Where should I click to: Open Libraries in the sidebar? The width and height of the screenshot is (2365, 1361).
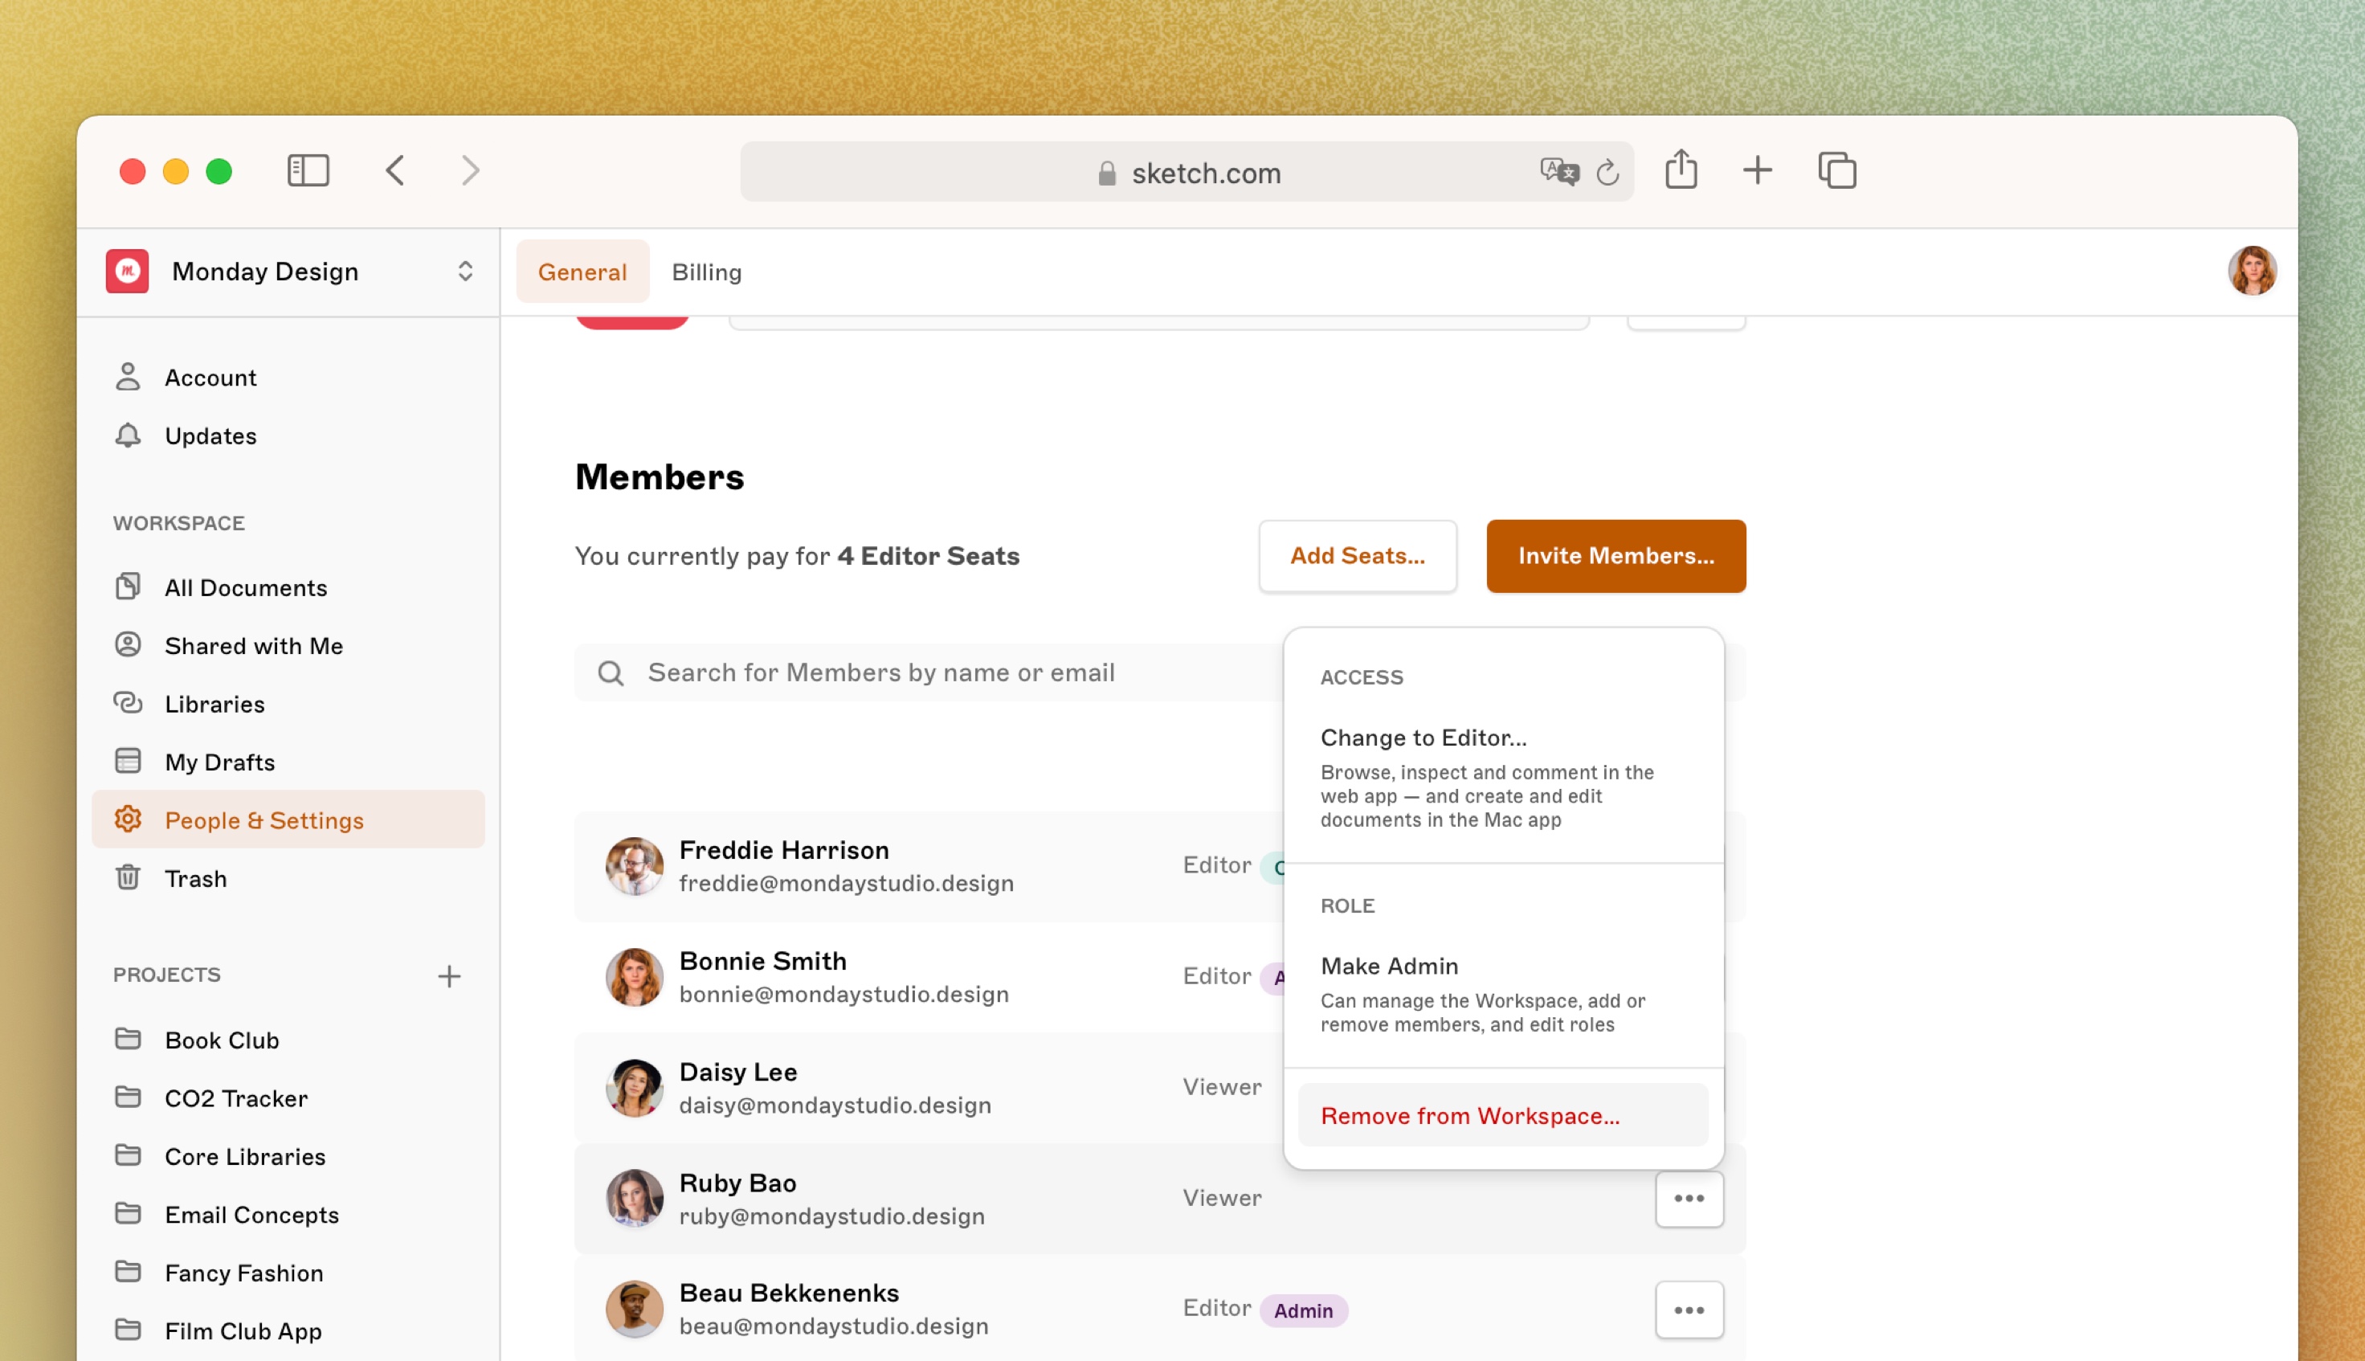(288, 703)
